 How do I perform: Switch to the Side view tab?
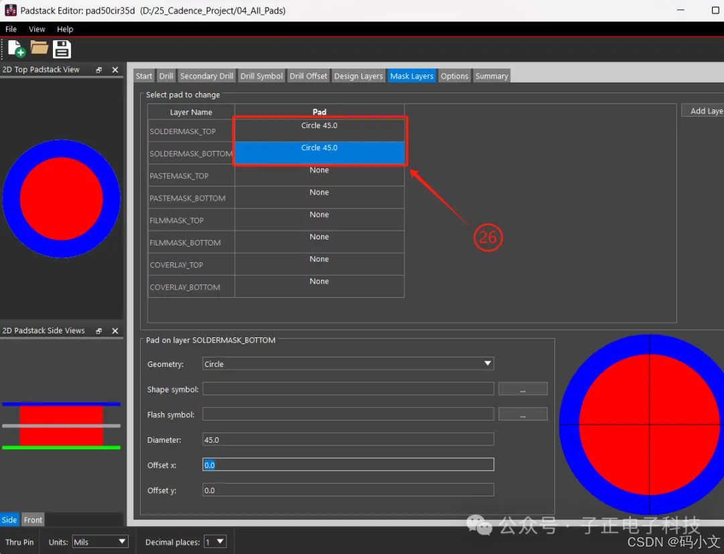coord(9,520)
